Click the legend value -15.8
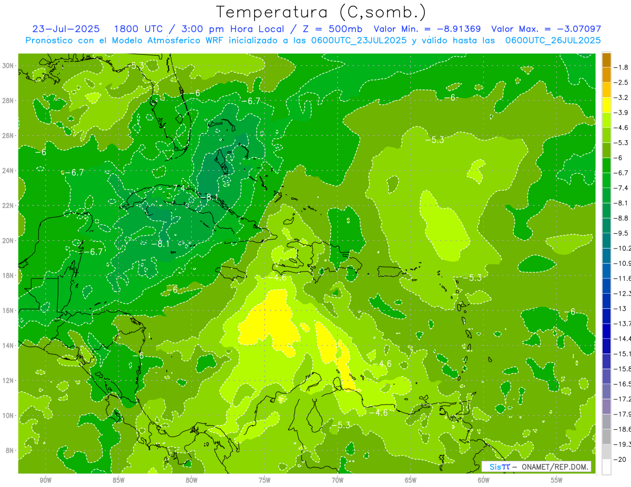 pyautogui.click(x=623, y=369)
